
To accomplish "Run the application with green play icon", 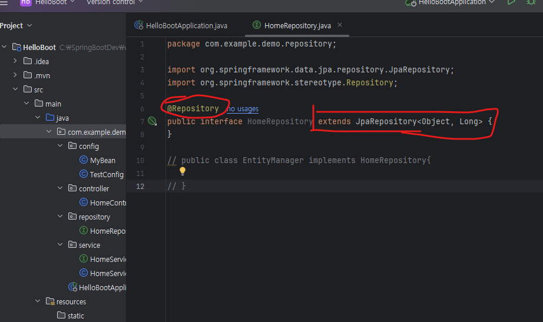I will coord(511,2).
